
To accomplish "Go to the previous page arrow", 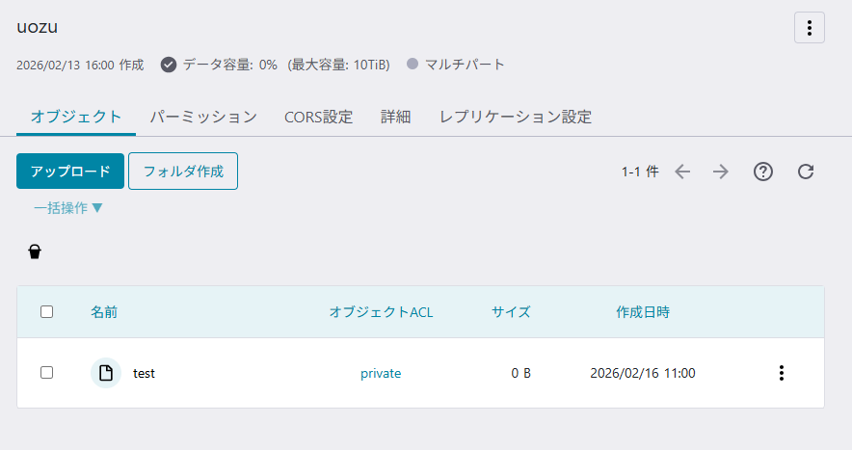I will tap(682, 172).
